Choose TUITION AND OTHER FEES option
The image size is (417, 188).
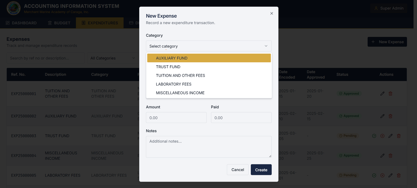coord(209,75)
